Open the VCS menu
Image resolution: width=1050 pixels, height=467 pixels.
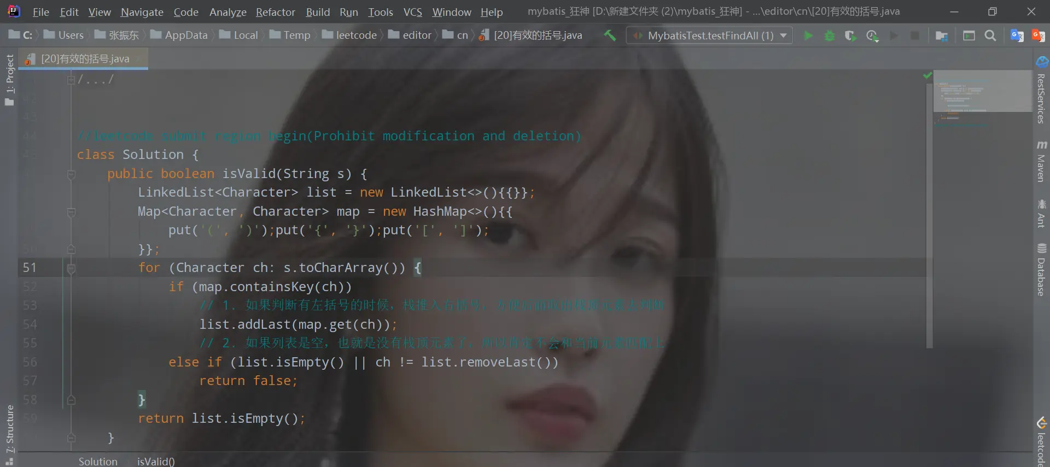coord(413,12)
